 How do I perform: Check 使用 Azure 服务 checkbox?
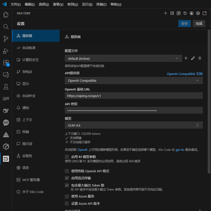tap(67, 196)
